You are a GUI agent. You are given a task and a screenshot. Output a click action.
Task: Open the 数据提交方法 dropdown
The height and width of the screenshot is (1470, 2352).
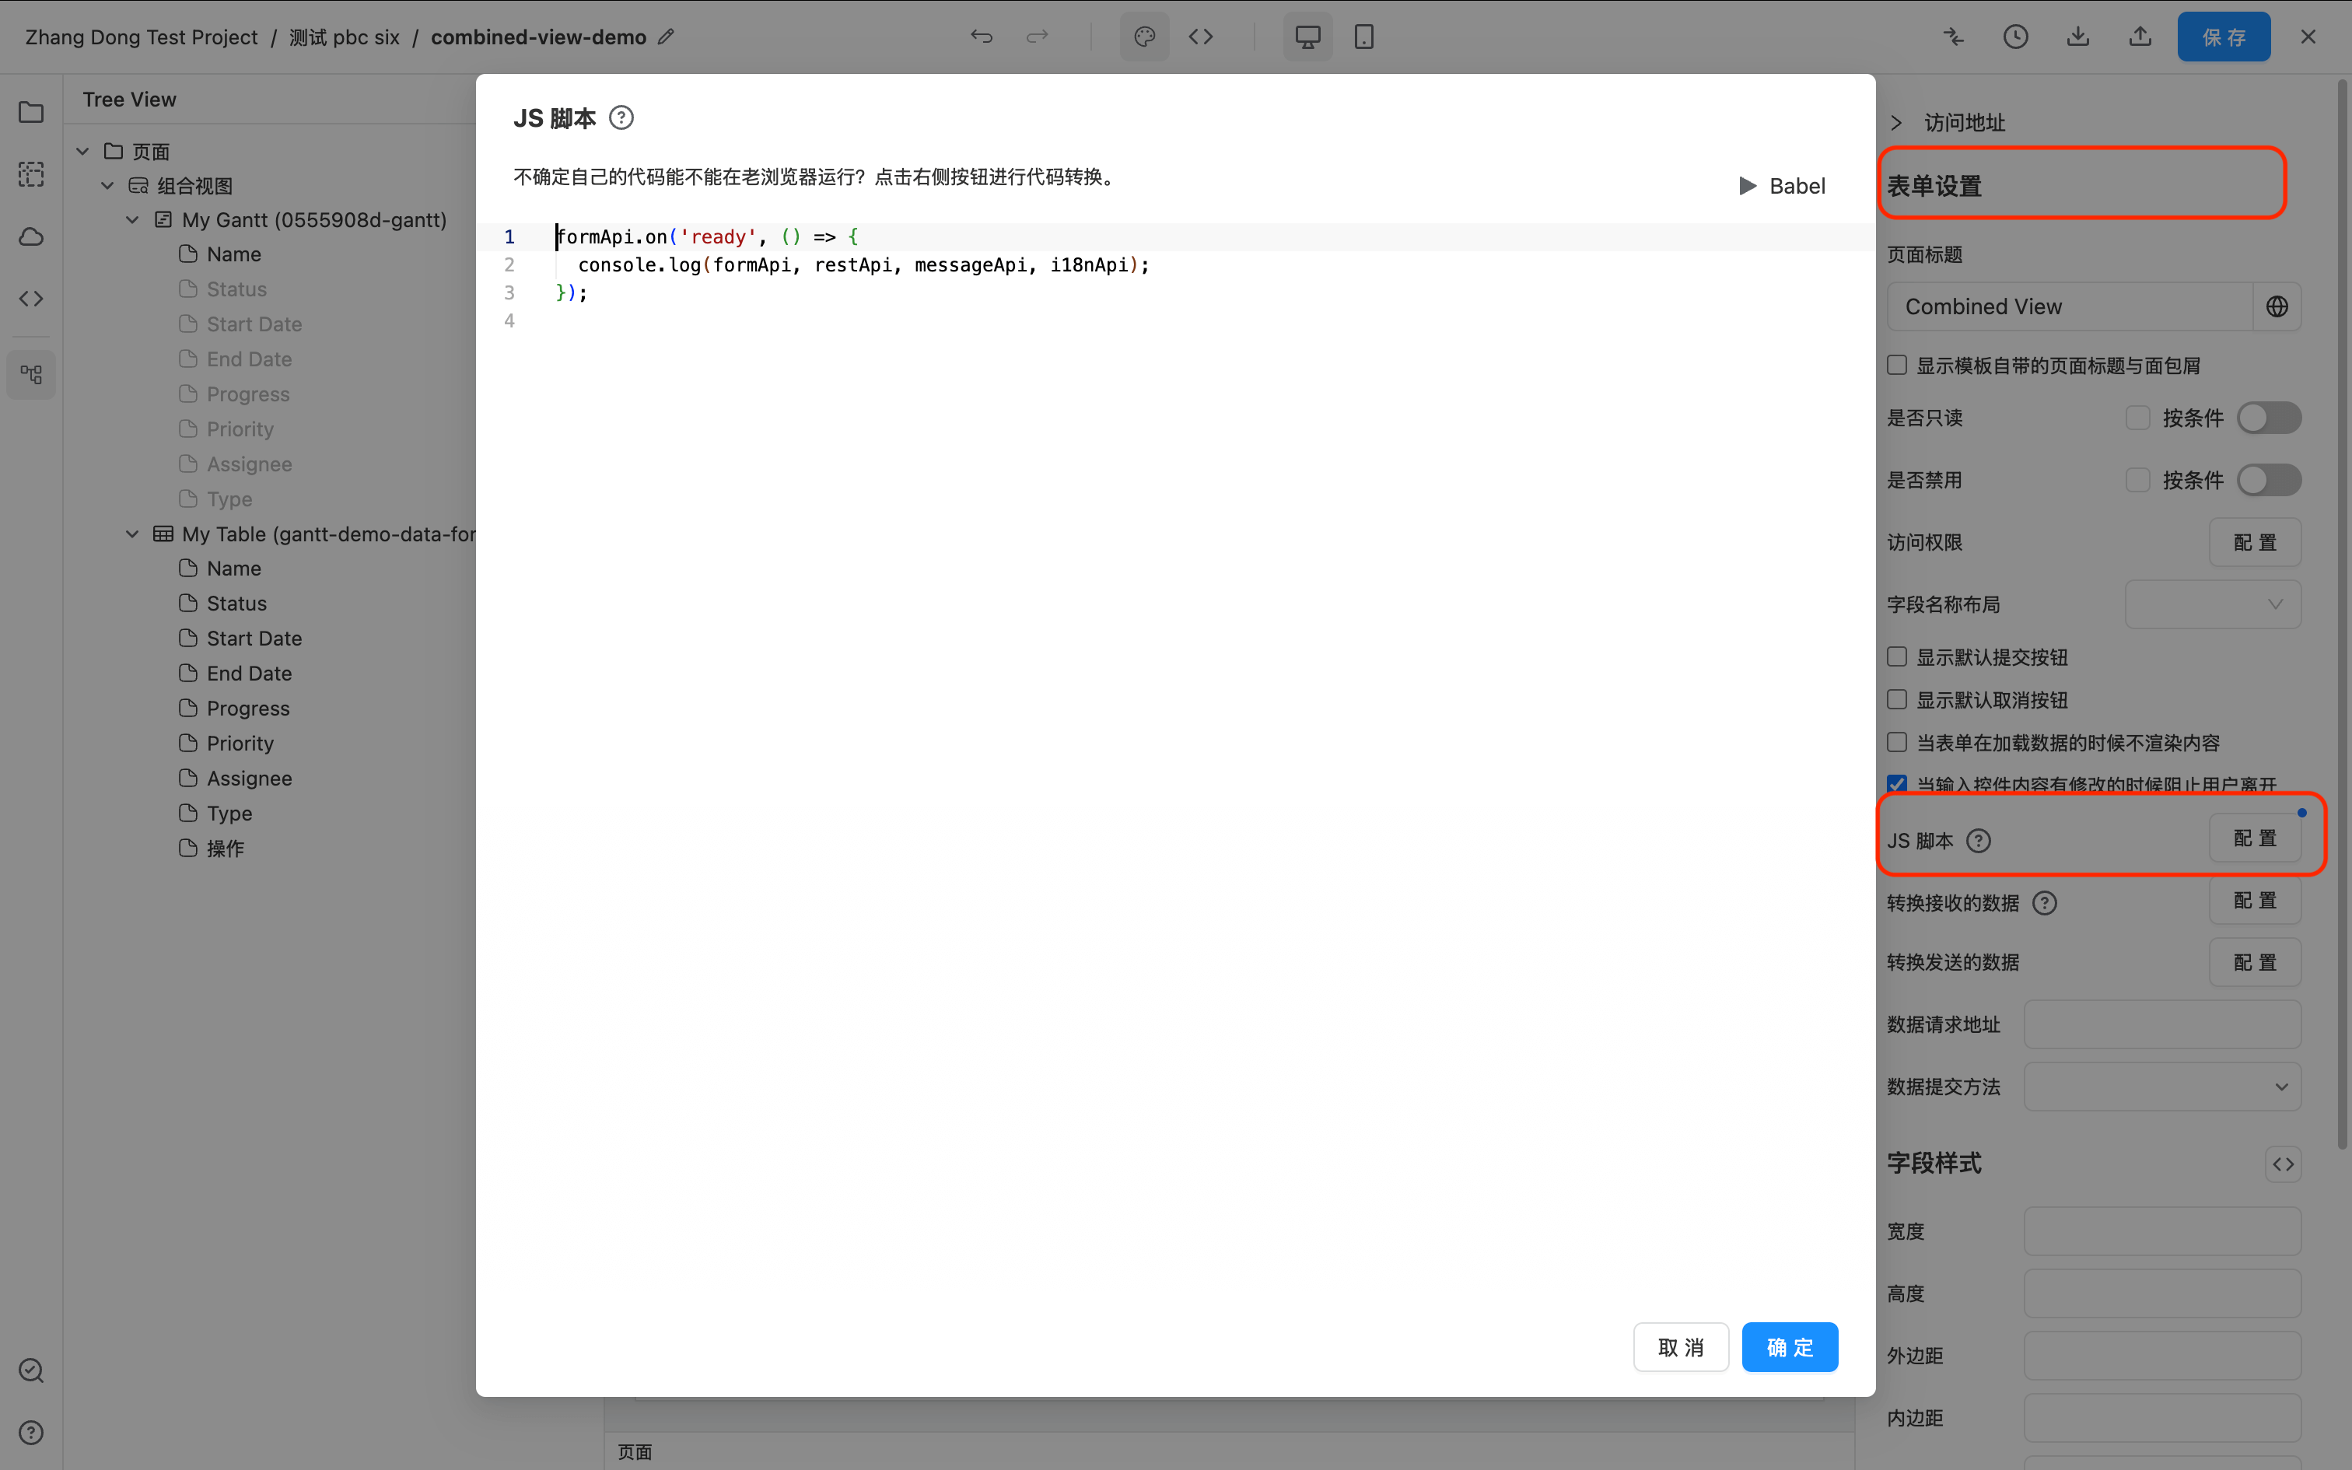click(x=2162, y=1087)
